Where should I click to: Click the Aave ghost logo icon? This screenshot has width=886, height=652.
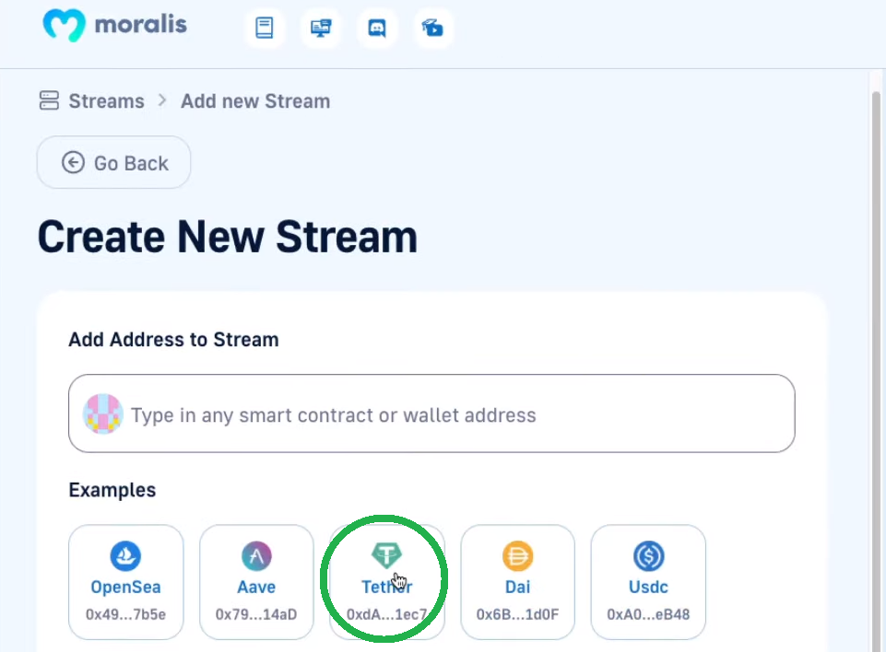[x=256, y=556]
